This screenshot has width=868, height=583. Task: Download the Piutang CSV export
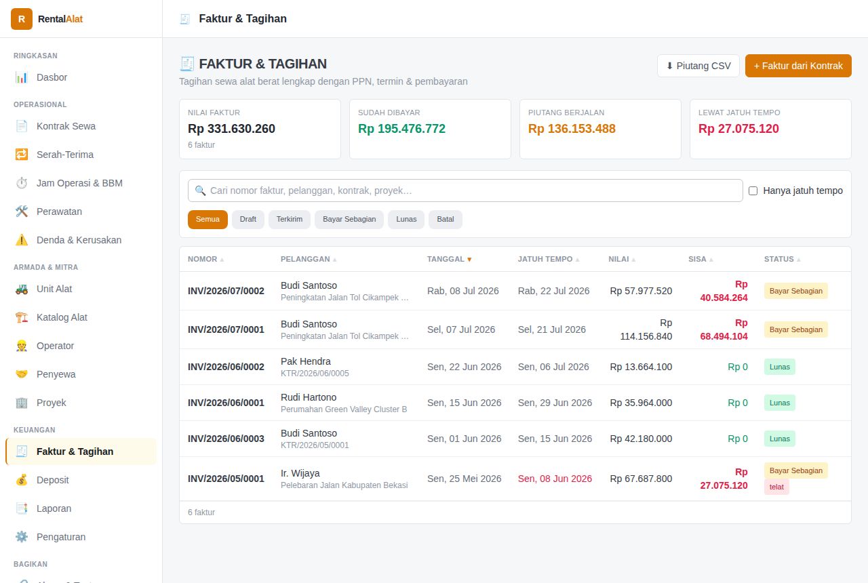698,66
